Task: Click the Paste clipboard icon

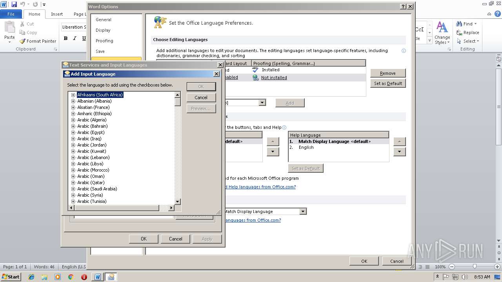Action: (x=9, y=27)
